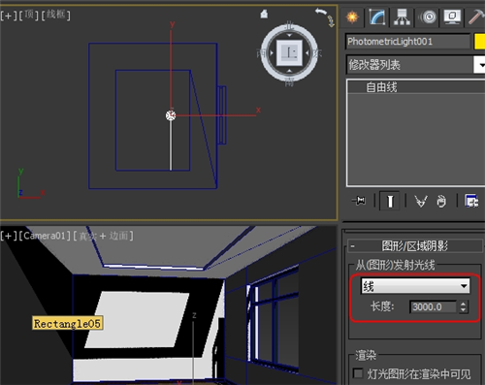Open the Display panel tab
Image resolution: width=485 pixels, height=385 pixels.
coord(452,16)
